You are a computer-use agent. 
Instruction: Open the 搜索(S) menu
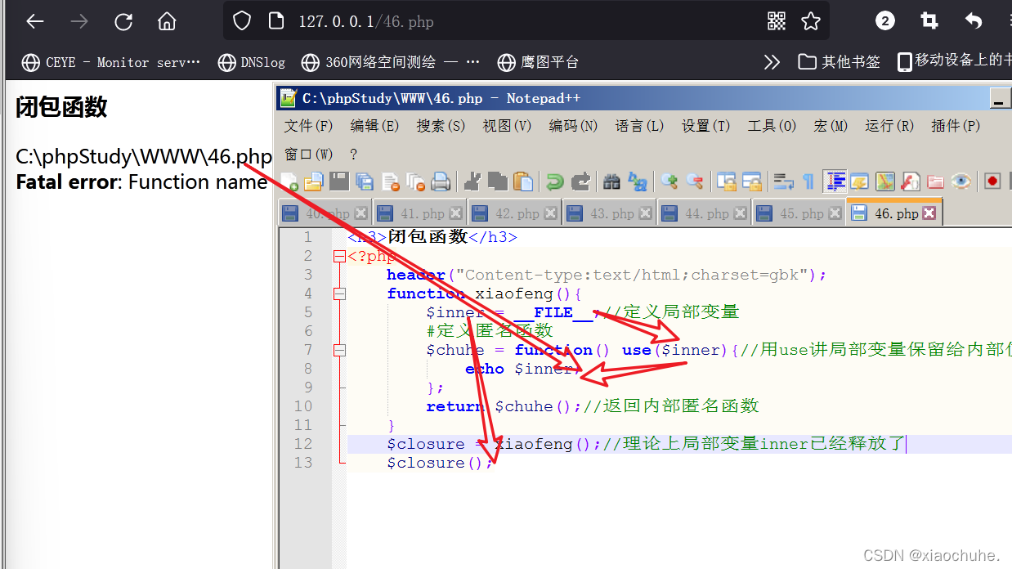click(441, 126)
